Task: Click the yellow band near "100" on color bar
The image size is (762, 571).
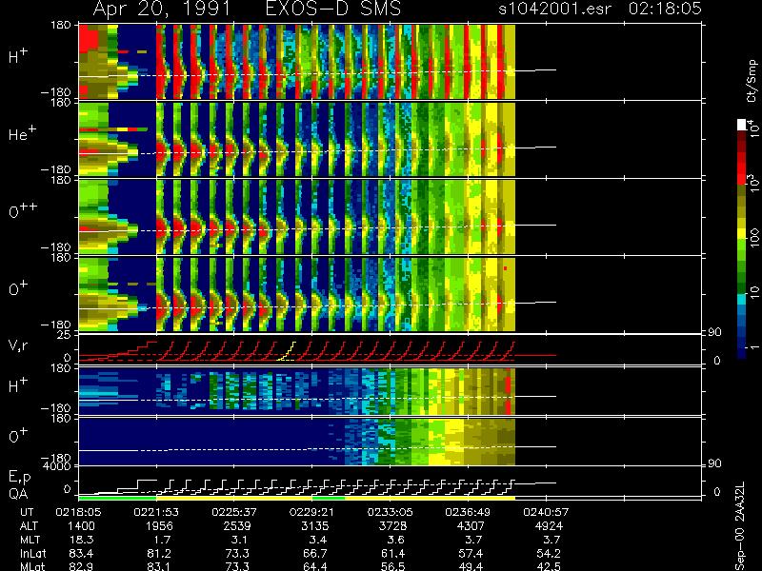Action: (742, 234)
